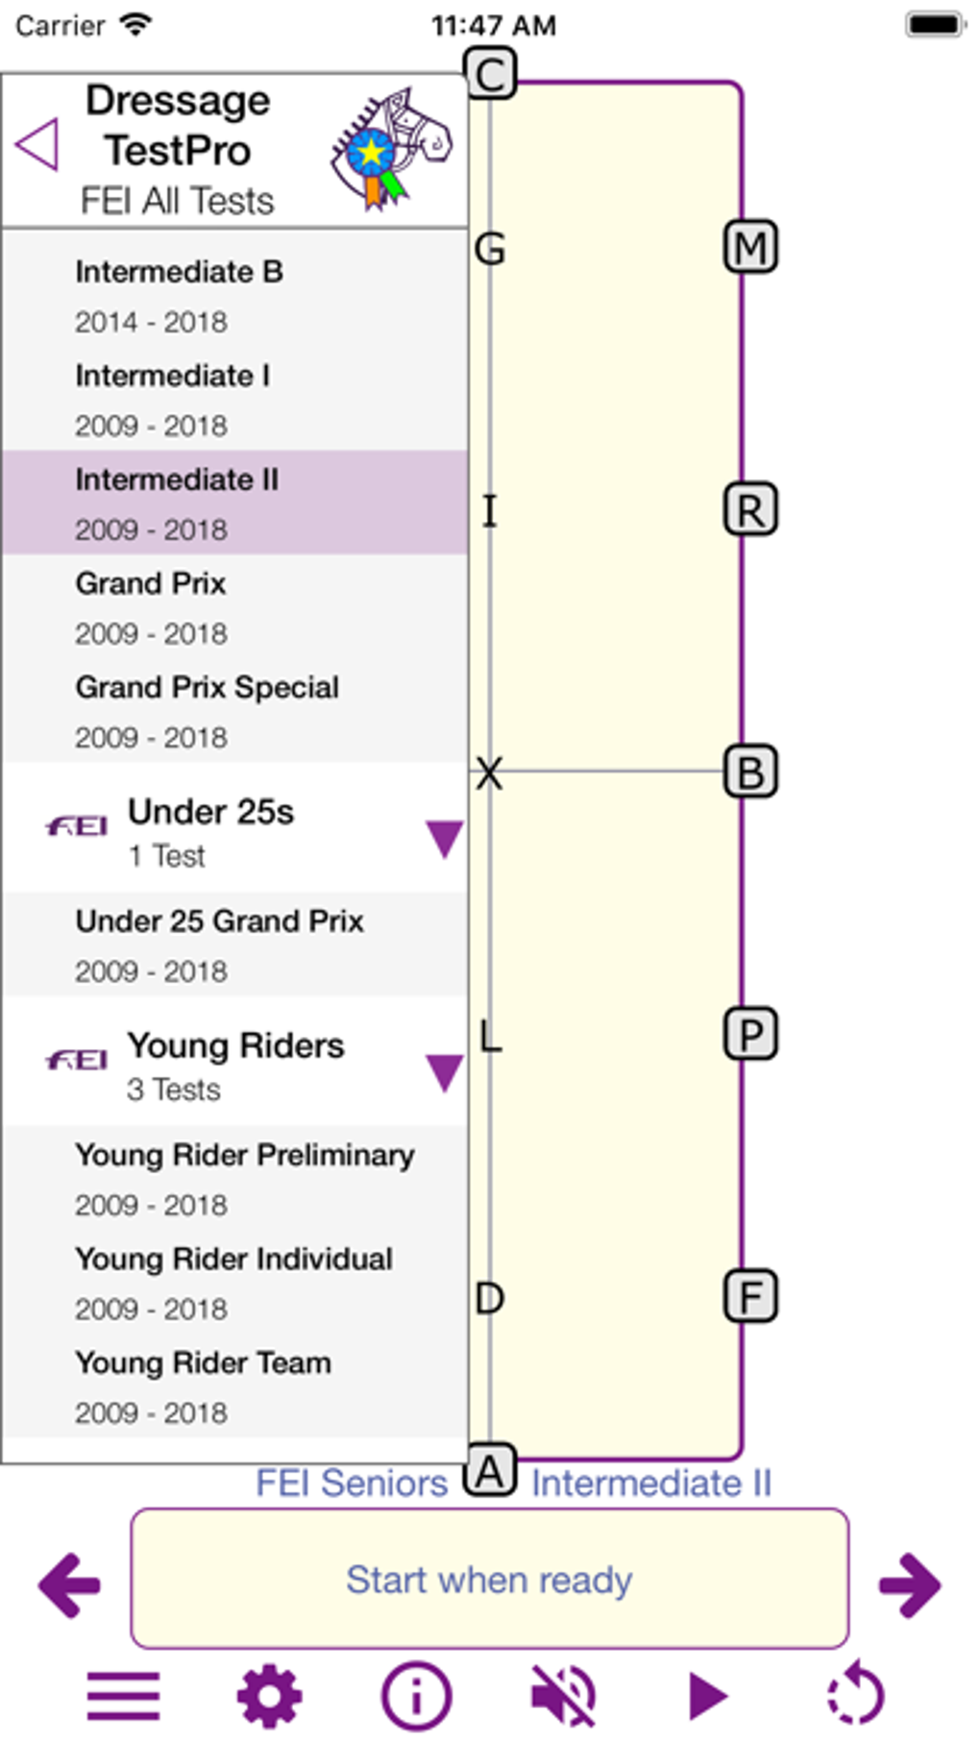This screenshot has width=980, height=1740.
Task: Tap the restart circular arrow icon
Action: pos(855,1696)
